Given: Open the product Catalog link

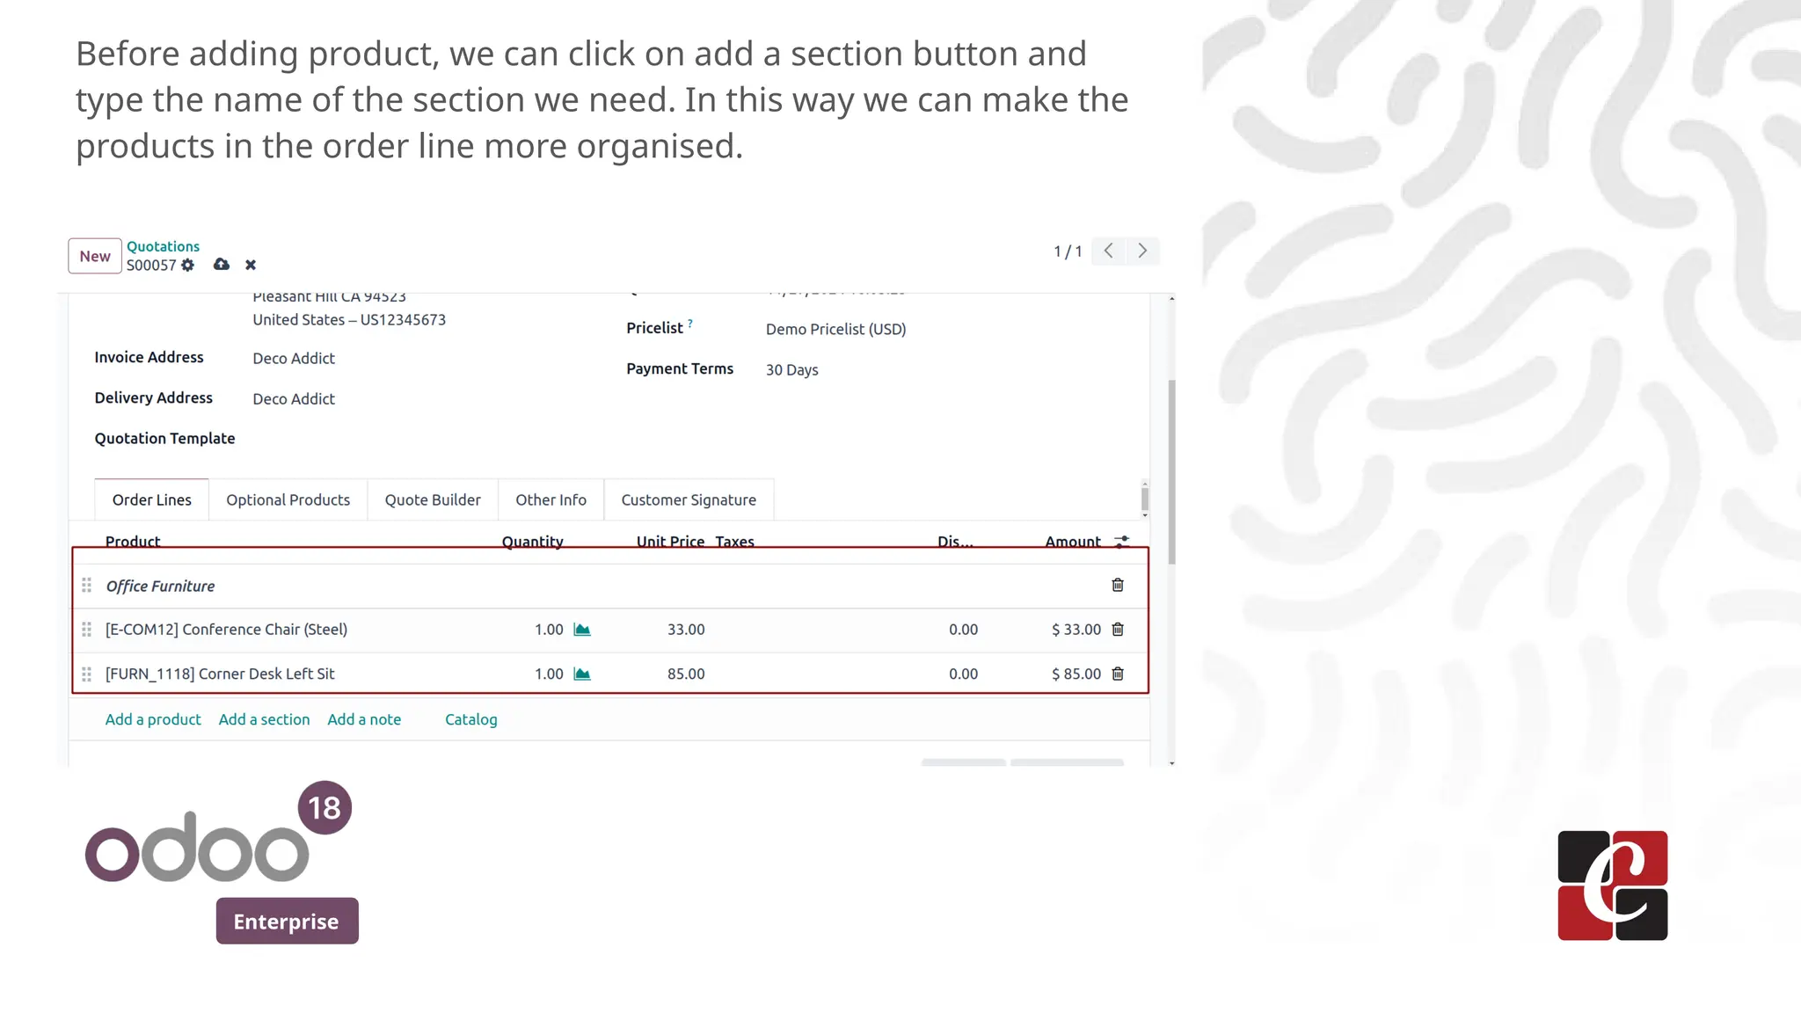Looking at the screenshot, I should (470, 719).
